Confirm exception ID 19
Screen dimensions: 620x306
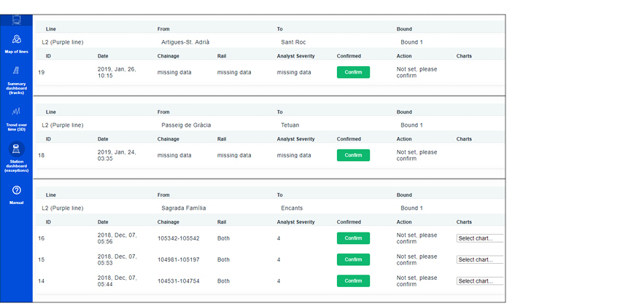tap(353, 72)
